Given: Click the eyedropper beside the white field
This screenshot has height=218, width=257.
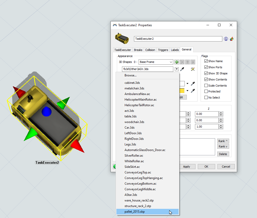Looking at the screenshot, I should pyautogui.click(x=193, y=84).
